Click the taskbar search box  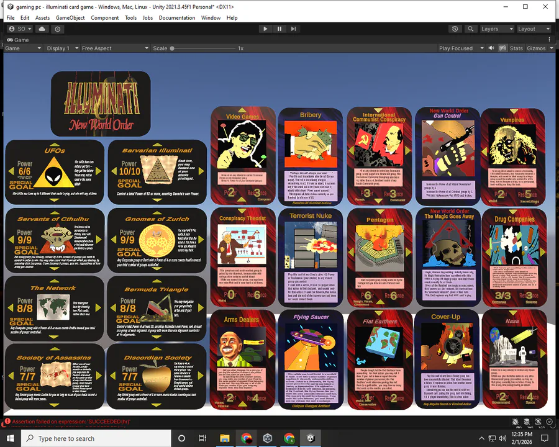point(96,438)
